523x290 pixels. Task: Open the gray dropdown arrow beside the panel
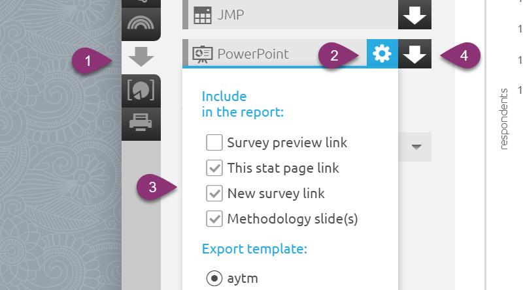(x=416, y=147)
